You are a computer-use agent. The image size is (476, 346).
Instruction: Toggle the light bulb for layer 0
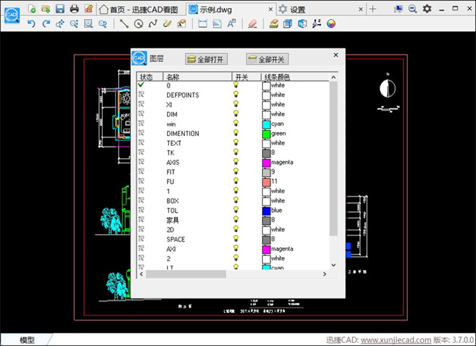coord(236,85)
